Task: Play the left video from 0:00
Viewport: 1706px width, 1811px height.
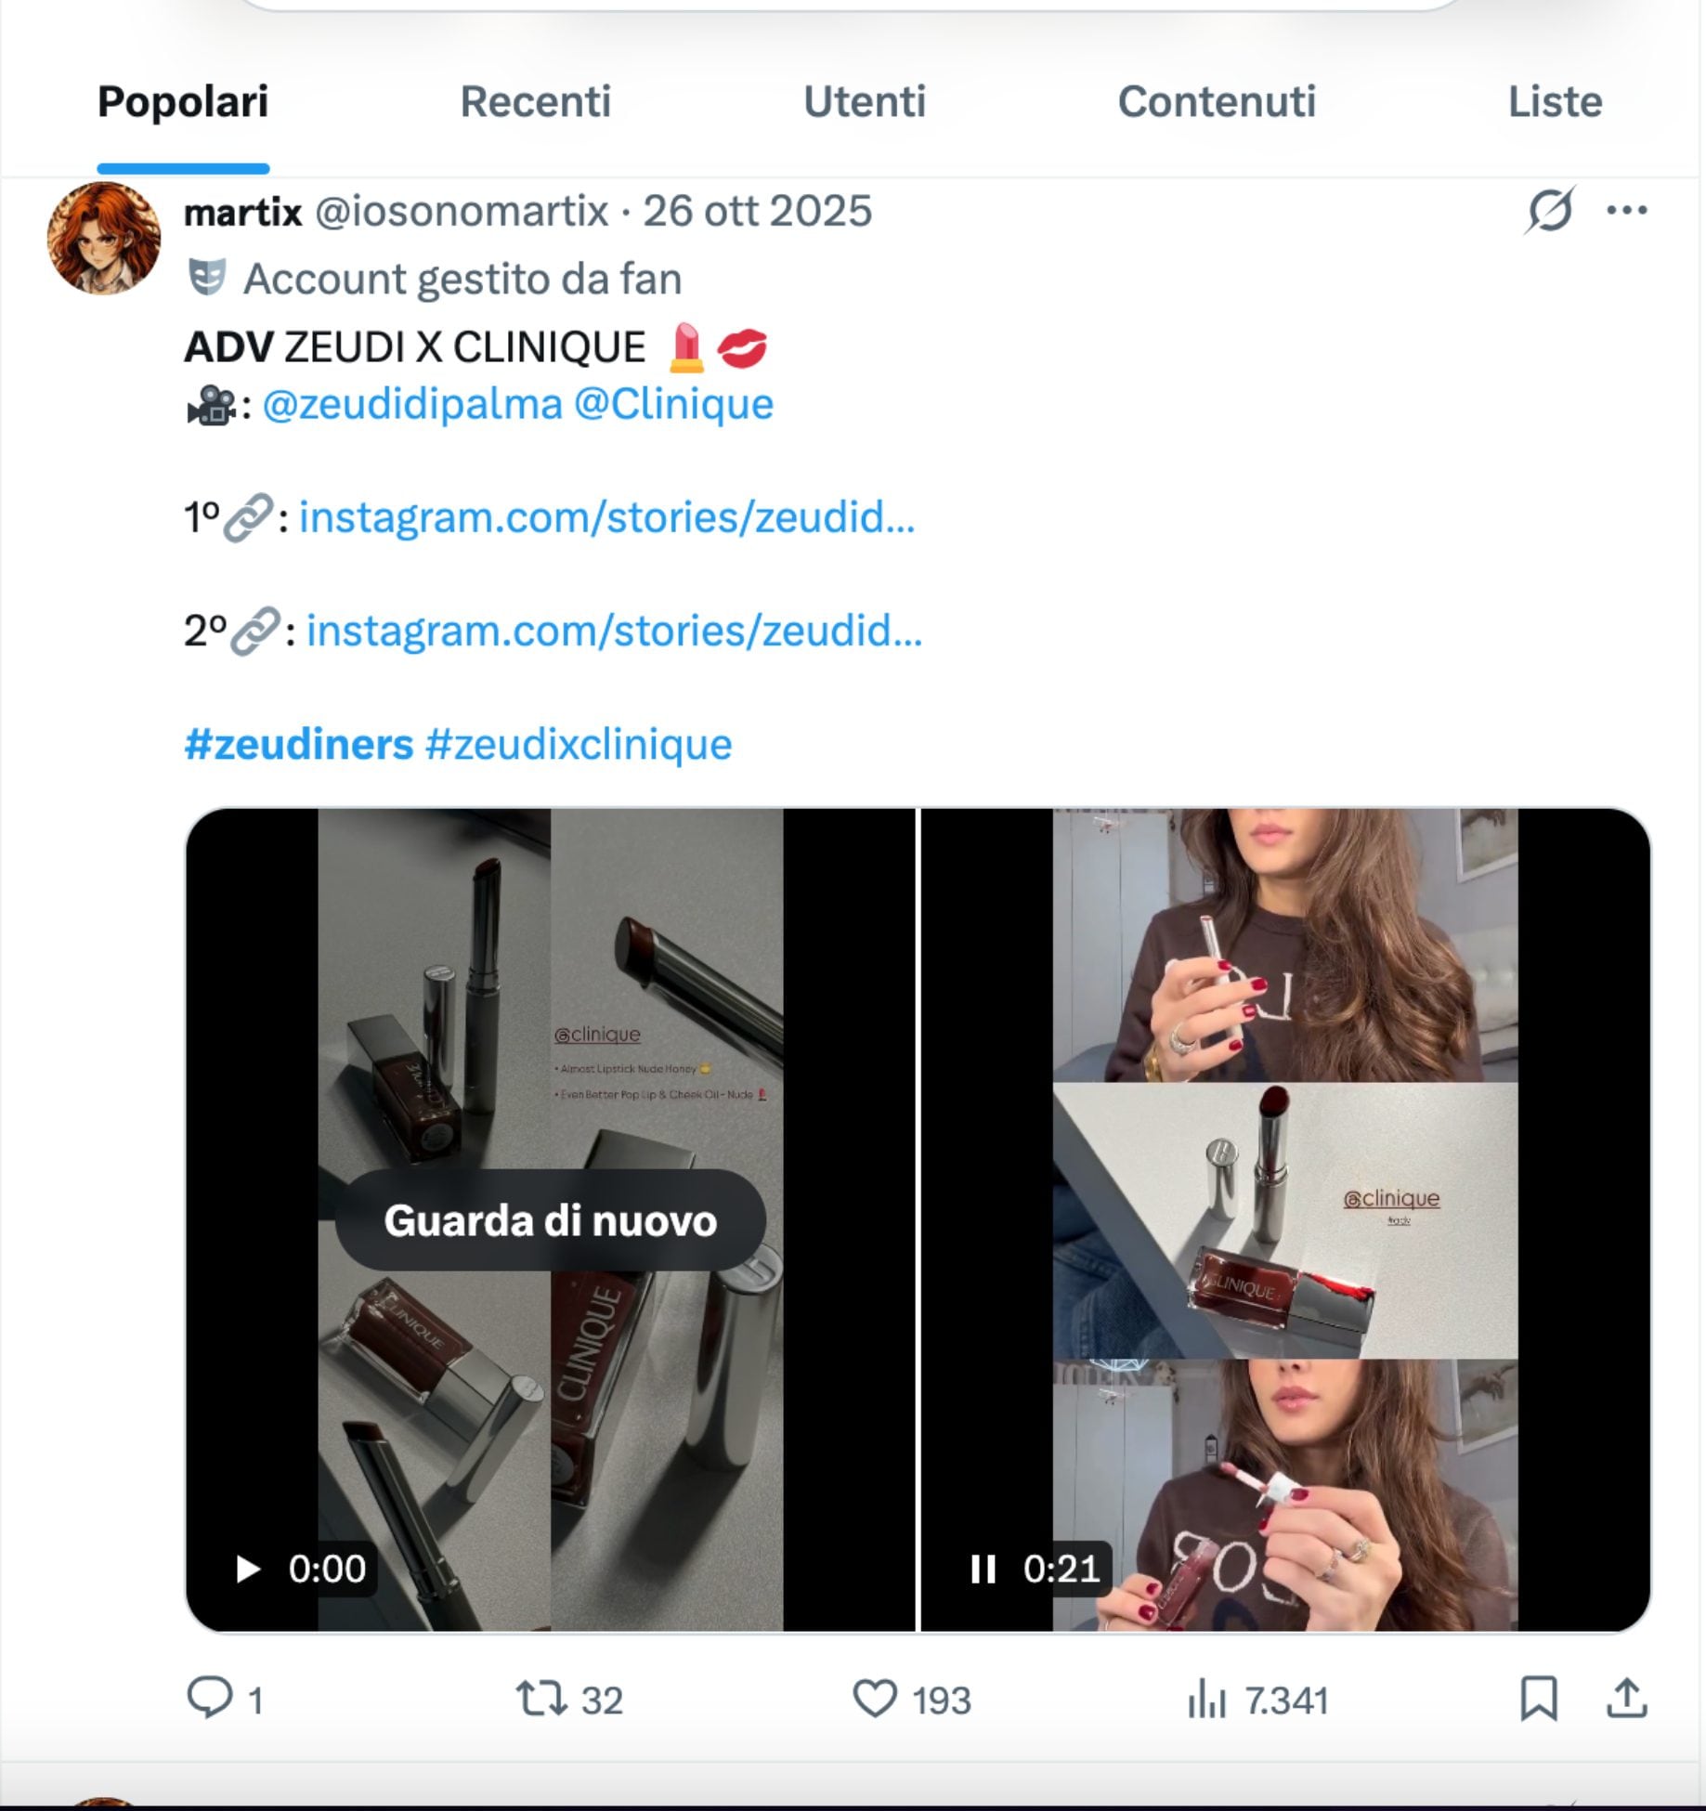Action: point(248,1570)
